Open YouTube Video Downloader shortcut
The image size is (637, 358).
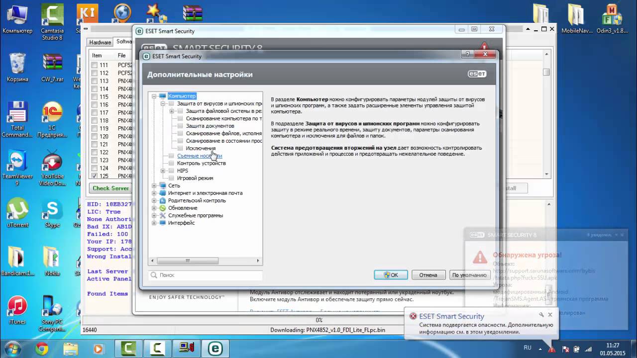(52, 168)
